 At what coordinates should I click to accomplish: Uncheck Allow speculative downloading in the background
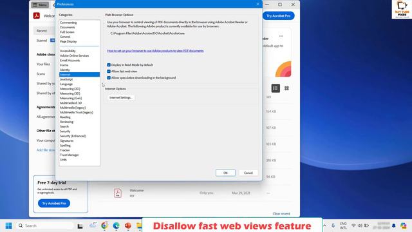coord(109,78)
